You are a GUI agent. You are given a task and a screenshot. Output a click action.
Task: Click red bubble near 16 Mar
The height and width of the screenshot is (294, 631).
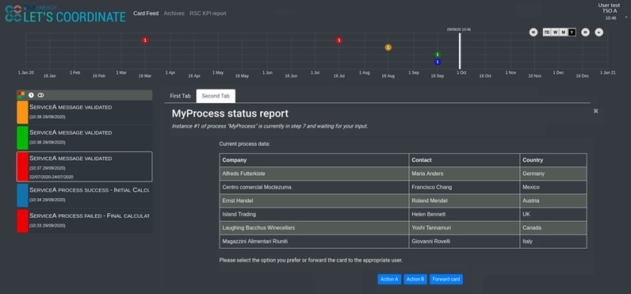145,40
